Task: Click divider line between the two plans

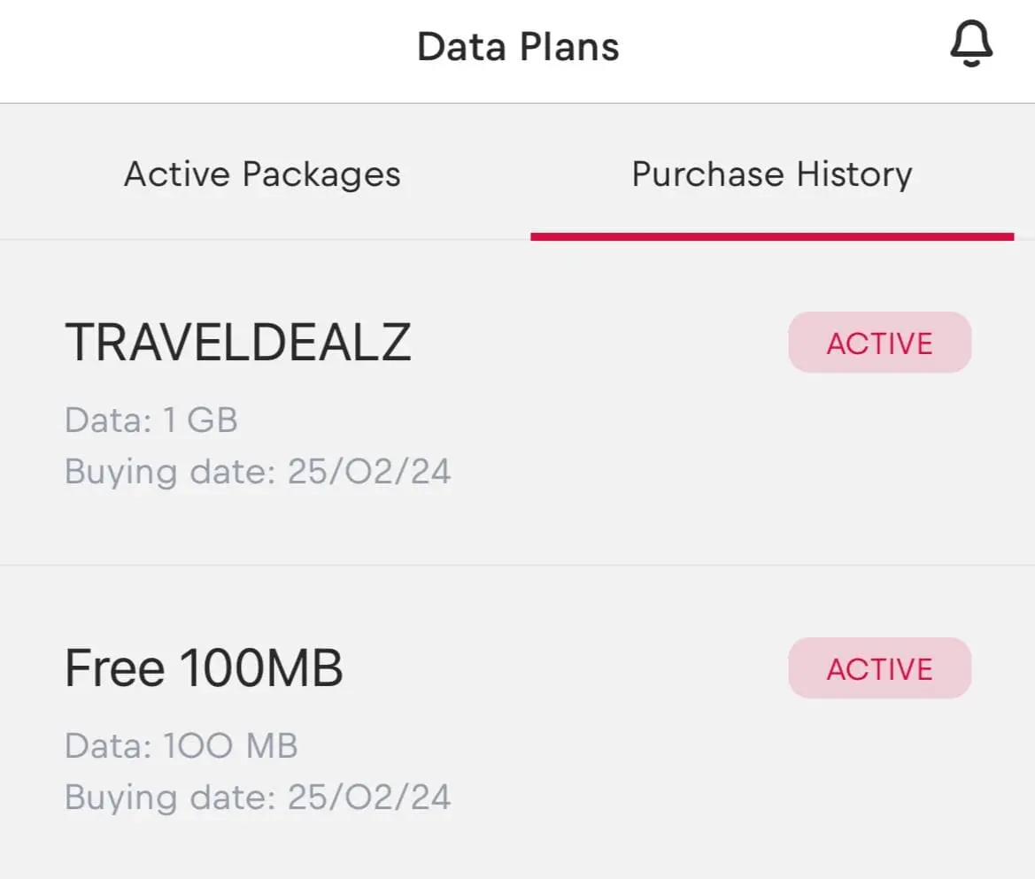Action: 517,565
